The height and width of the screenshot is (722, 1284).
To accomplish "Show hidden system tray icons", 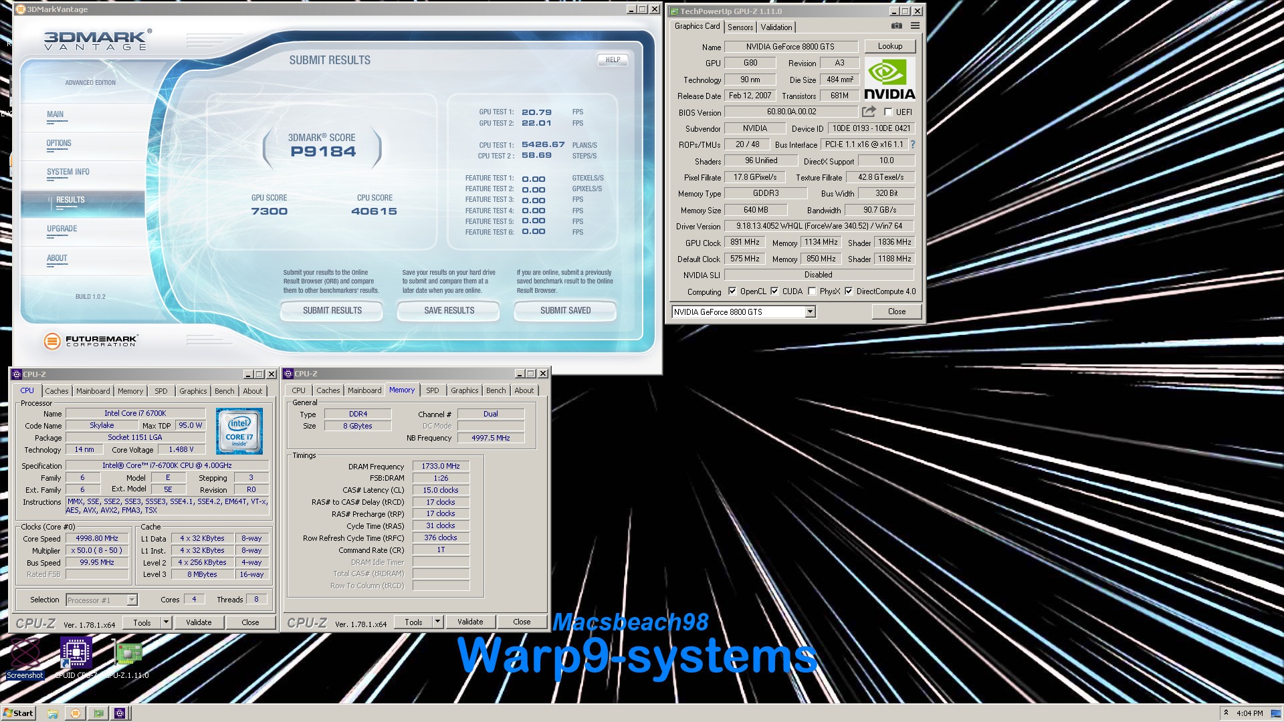I will (1226, 713).
